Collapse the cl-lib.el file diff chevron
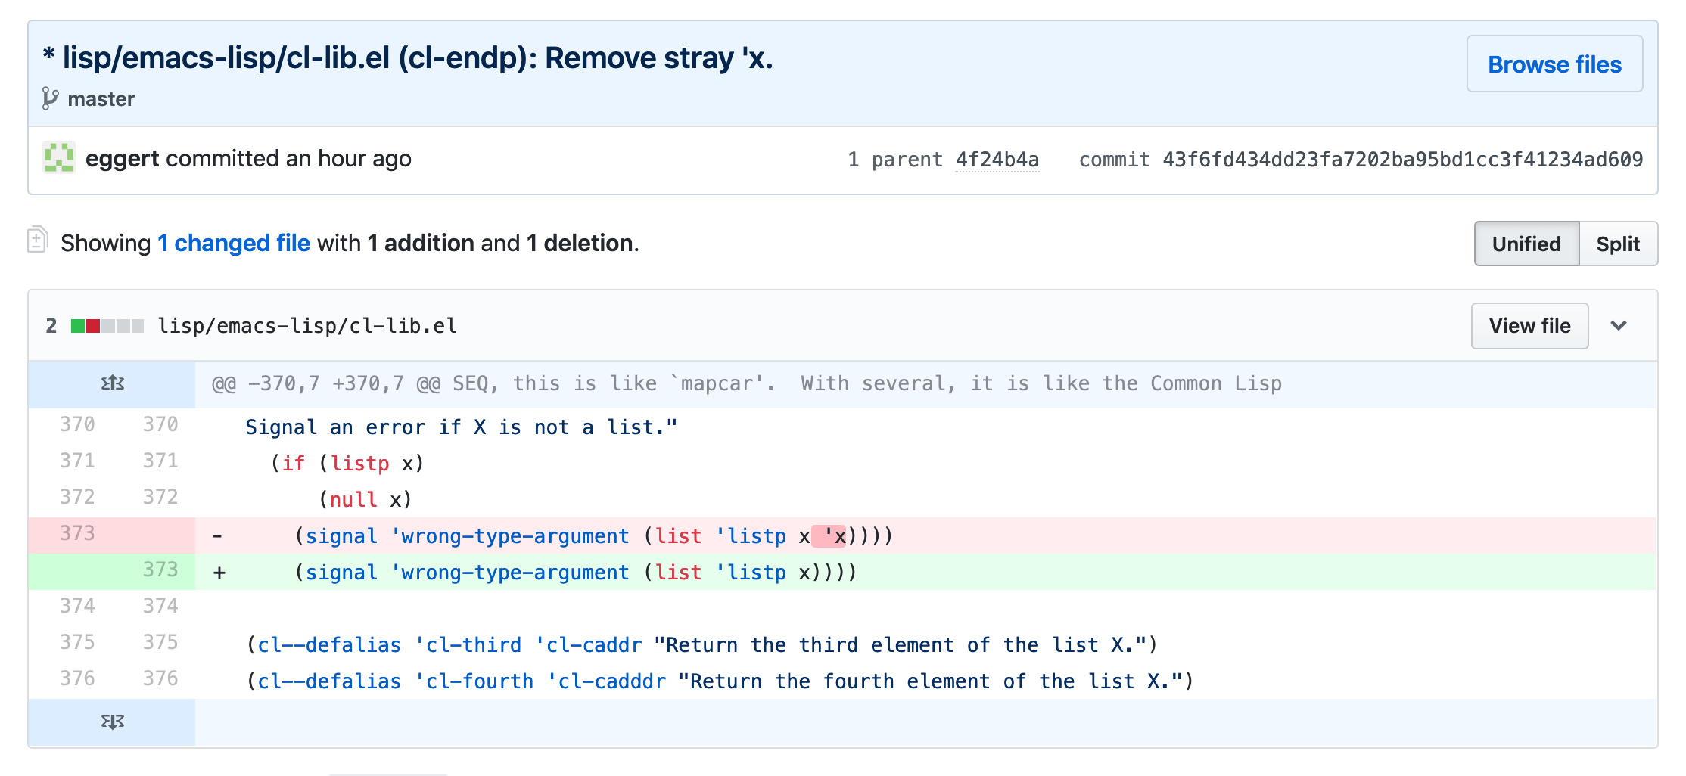Image resolution: width=1686 pixels, height=776 pixels. pos(1618,326)
